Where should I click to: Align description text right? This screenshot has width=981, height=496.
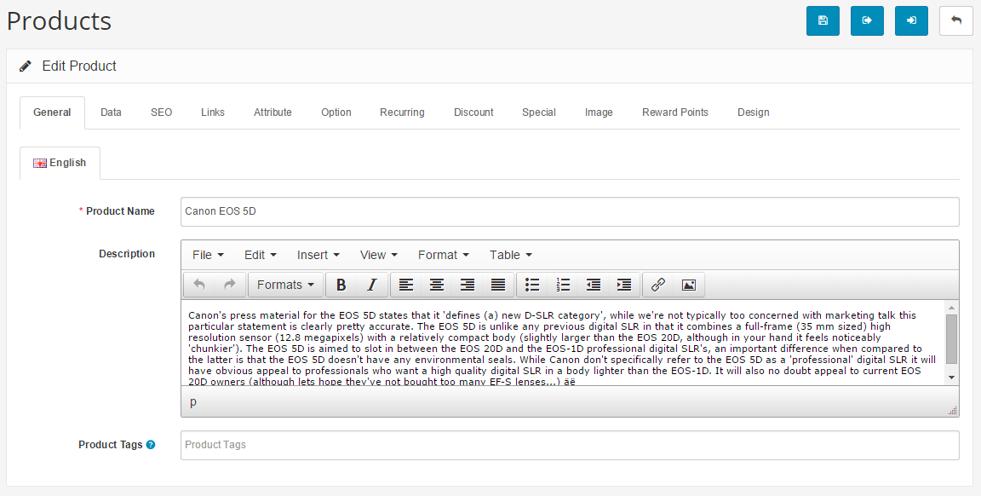point(468,285)
